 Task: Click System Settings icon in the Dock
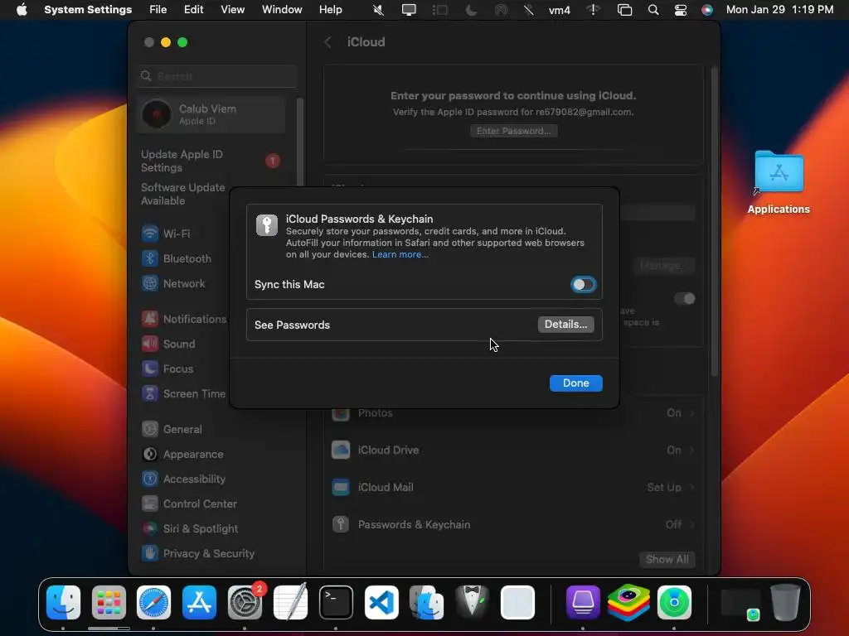245,603
